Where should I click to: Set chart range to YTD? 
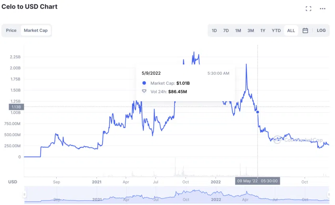click(276, 31)
